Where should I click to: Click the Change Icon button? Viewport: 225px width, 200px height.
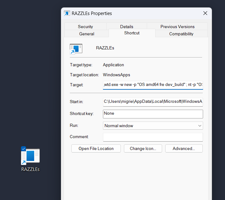143,148
